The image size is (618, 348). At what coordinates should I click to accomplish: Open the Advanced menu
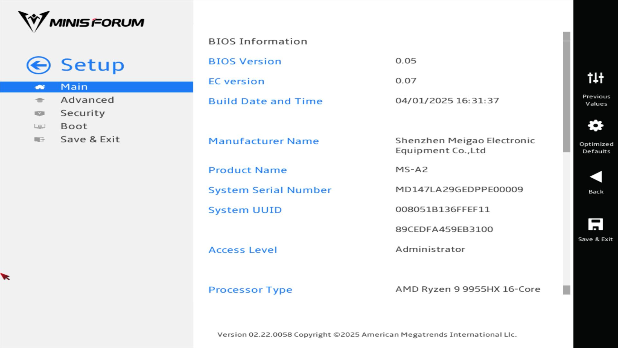pyautogui.click(x=87, y=100)
